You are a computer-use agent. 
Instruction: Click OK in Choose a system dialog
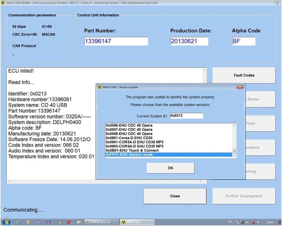coord(170,168)
